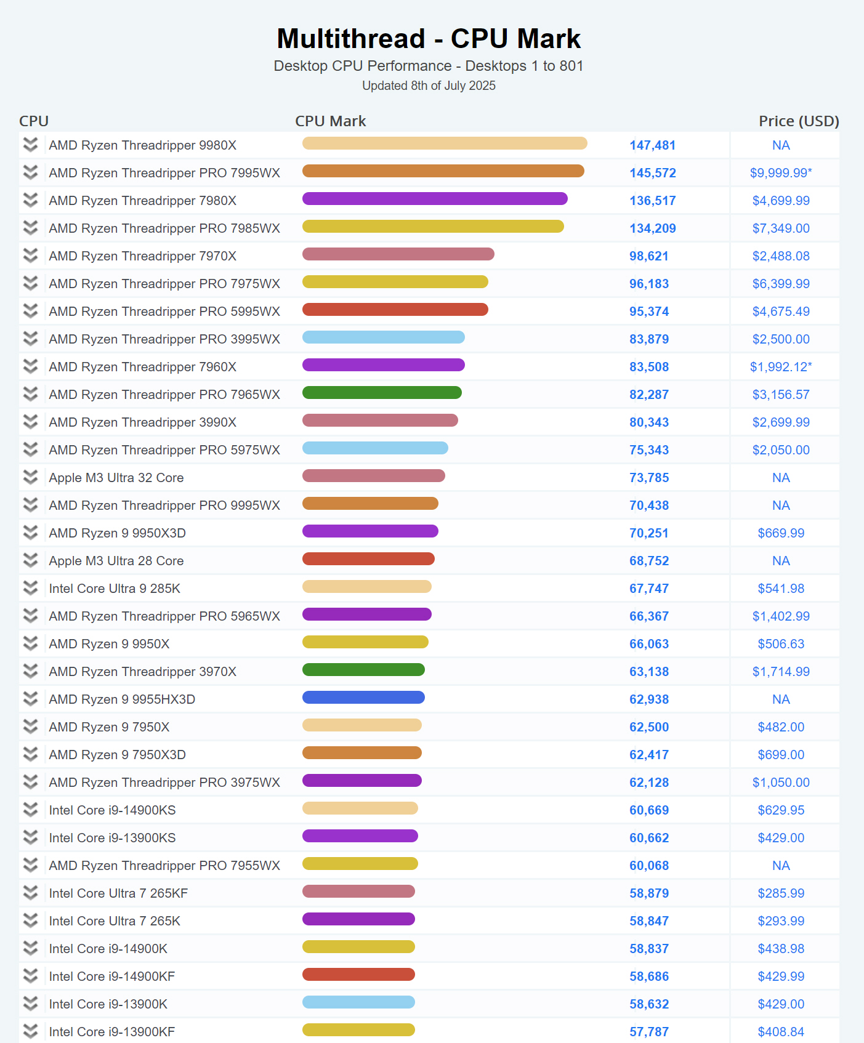This screenshot has width=864, height=1043.
Task: Expand details for AMD Ryzen Threadripper 9980X
Action: [30, 145]
